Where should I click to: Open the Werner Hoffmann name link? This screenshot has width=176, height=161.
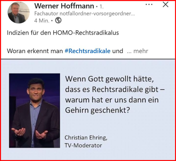pyautogui.click(x=64, y=6)
